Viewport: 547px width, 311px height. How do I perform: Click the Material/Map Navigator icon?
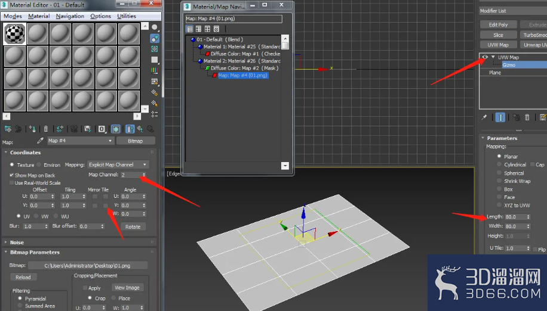click(155, 114)
